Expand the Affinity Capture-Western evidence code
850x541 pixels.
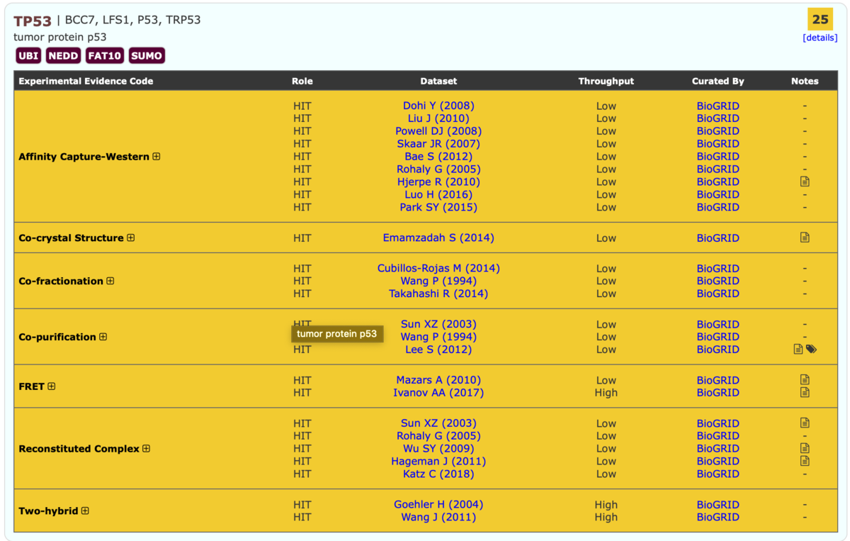point(157,157)
